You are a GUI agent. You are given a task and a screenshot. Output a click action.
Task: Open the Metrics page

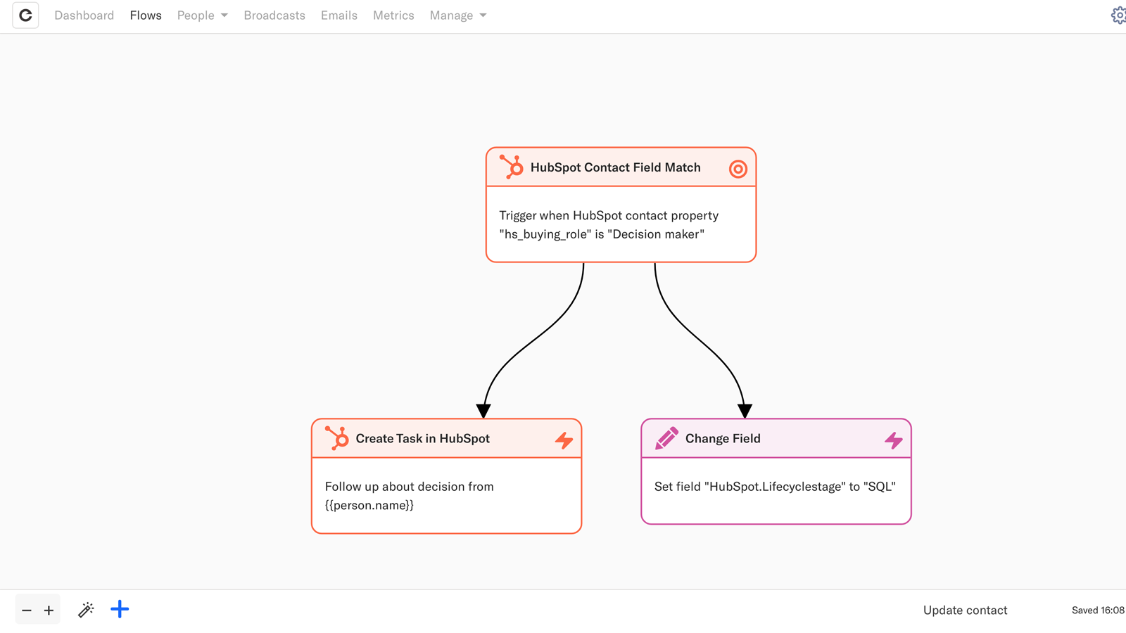(x=393, y=15)
